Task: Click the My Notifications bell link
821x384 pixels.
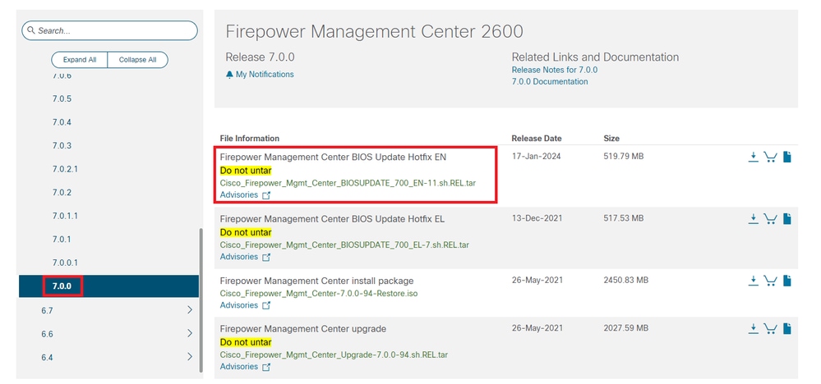Action: pyautogui.click(x=260, y=75)
